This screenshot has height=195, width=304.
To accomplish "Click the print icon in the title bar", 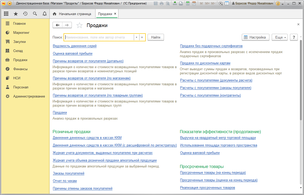I will pyautogui.click(x=161, y=3).
